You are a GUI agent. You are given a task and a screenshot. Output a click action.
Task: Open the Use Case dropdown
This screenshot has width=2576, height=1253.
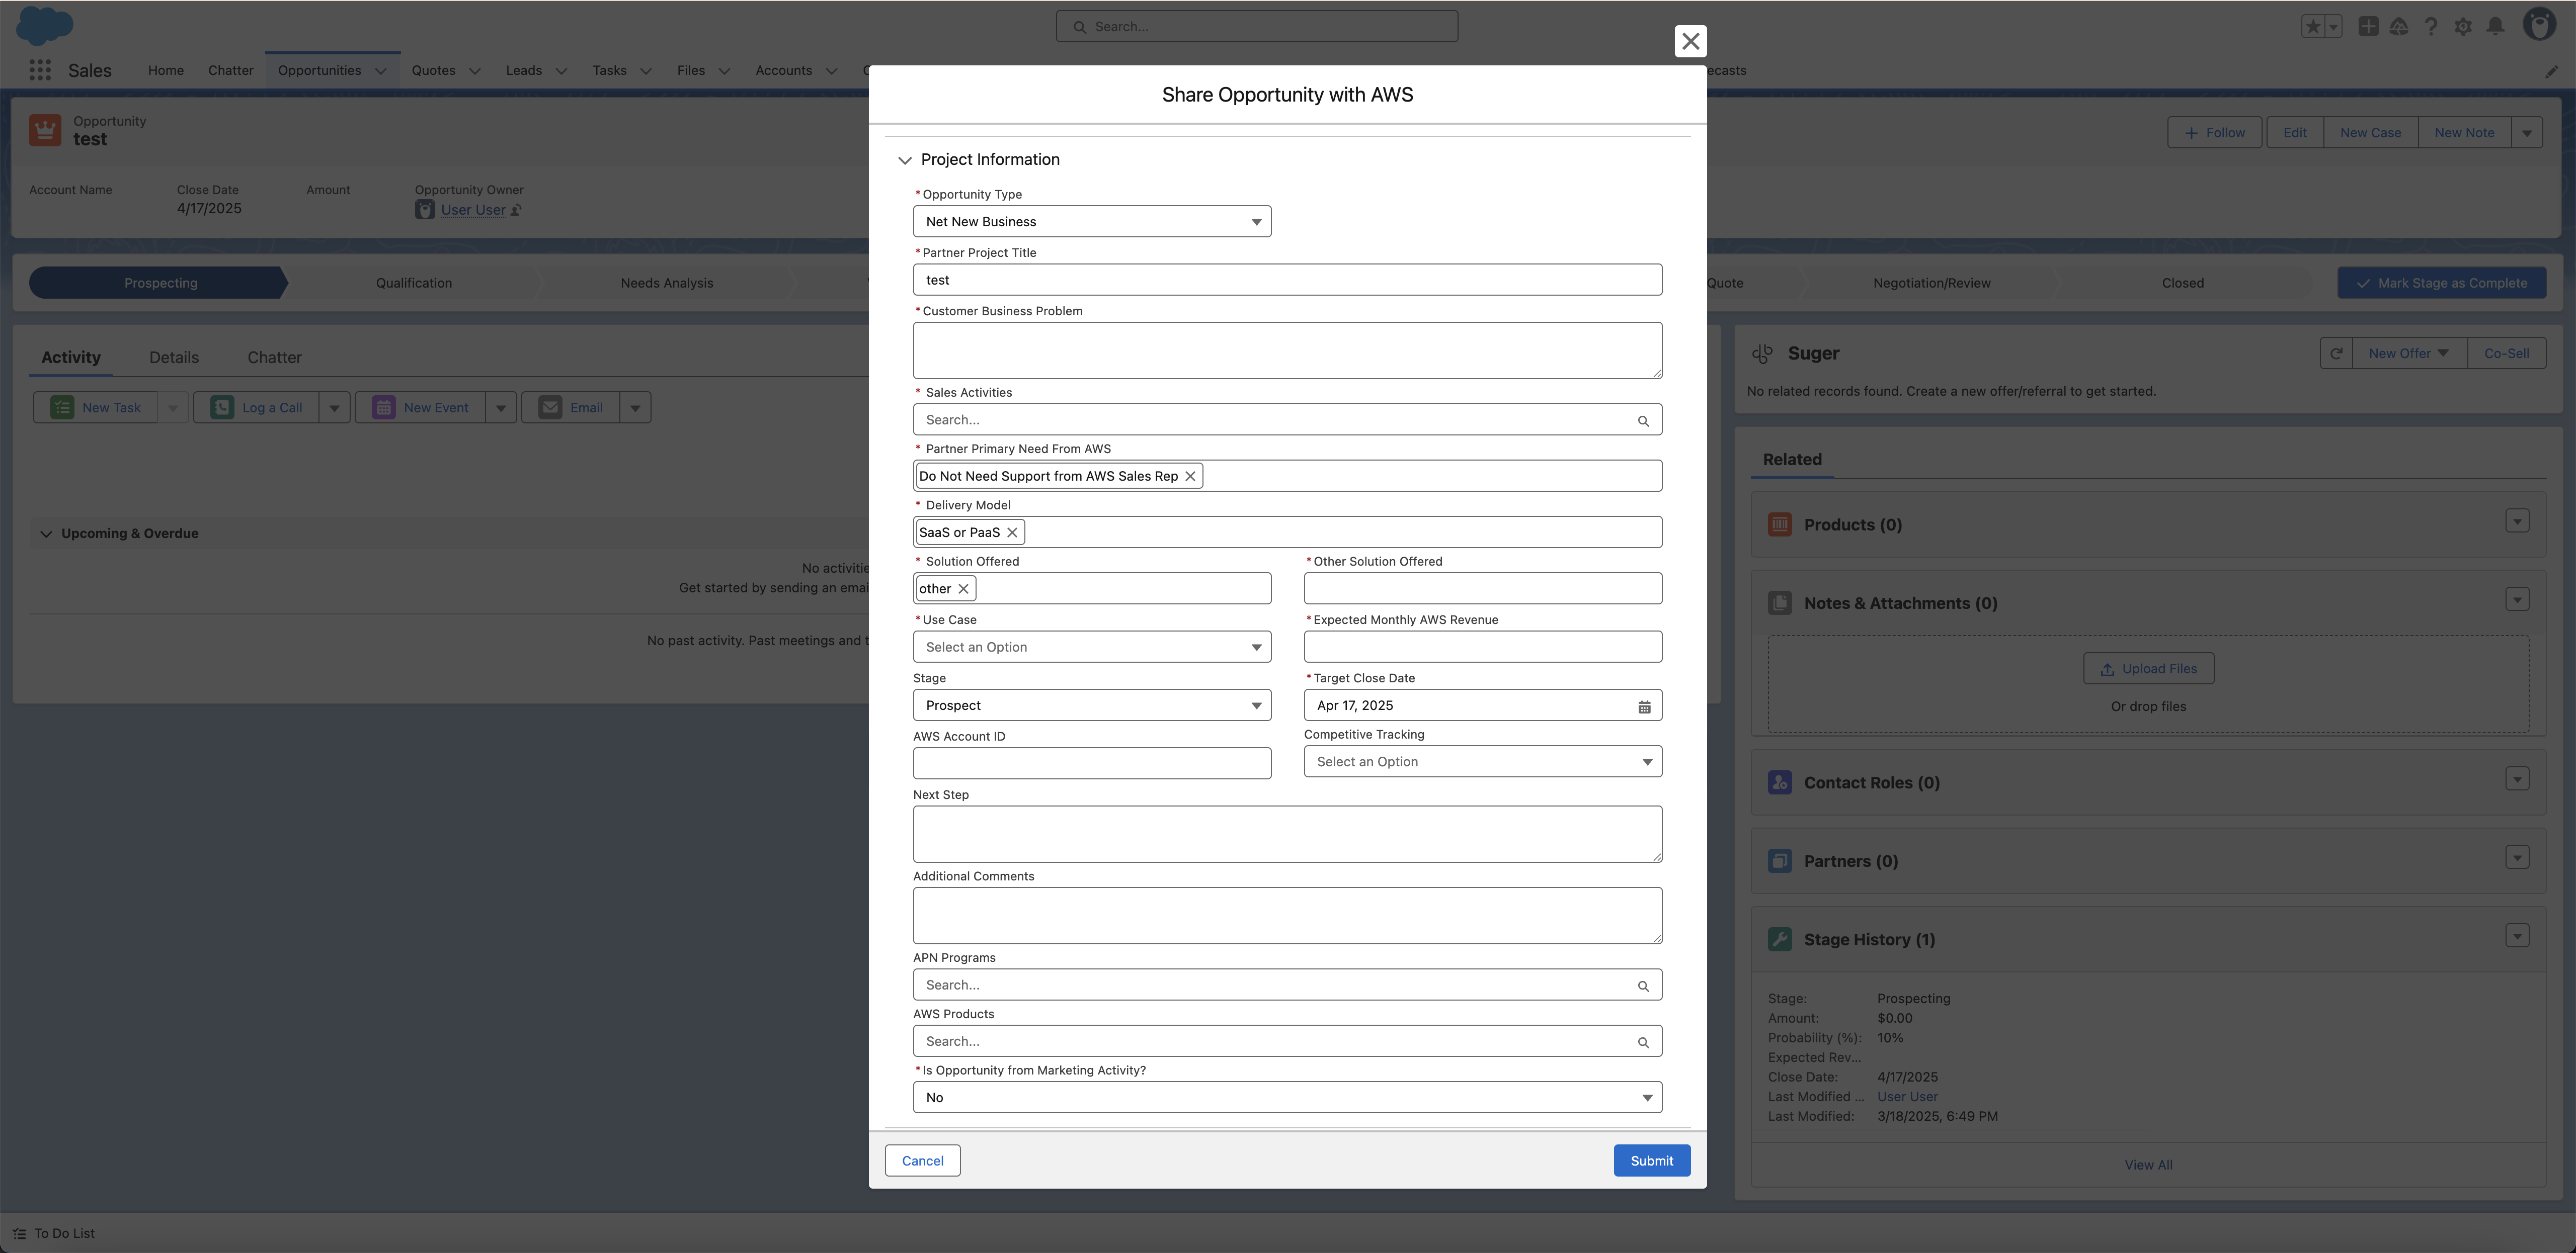coord(1091,648)
